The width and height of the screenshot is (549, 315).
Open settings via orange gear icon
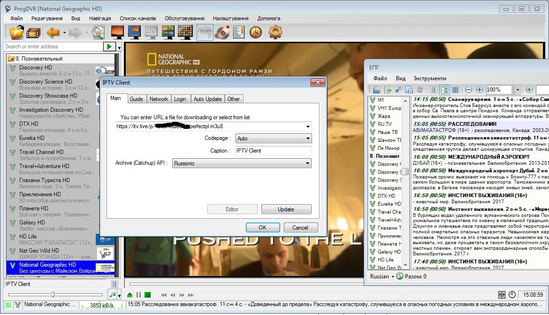275,32
